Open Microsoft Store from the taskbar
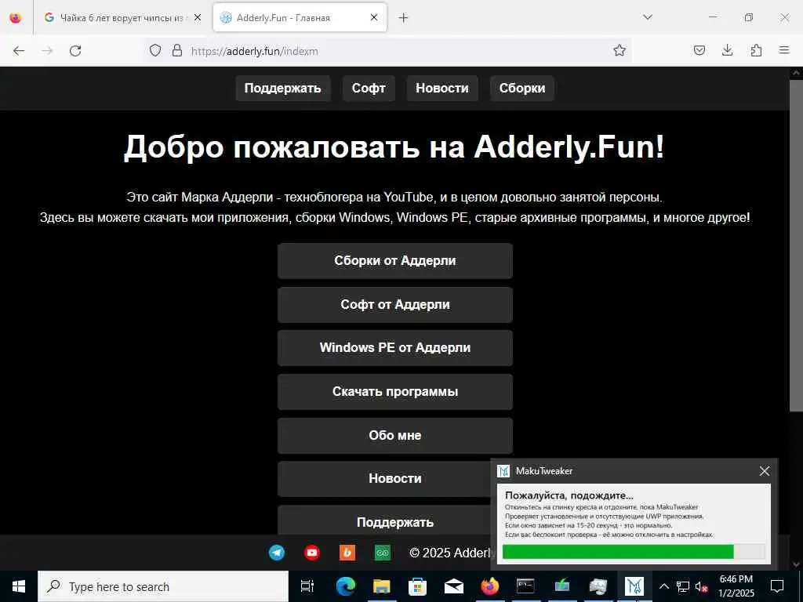The image size is (803, 602). click(417, 586)
